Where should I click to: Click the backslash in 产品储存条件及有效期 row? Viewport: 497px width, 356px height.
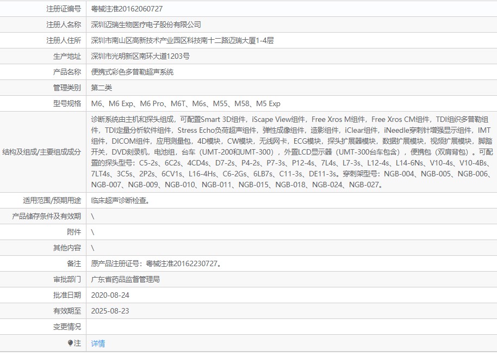click(92, 216)
